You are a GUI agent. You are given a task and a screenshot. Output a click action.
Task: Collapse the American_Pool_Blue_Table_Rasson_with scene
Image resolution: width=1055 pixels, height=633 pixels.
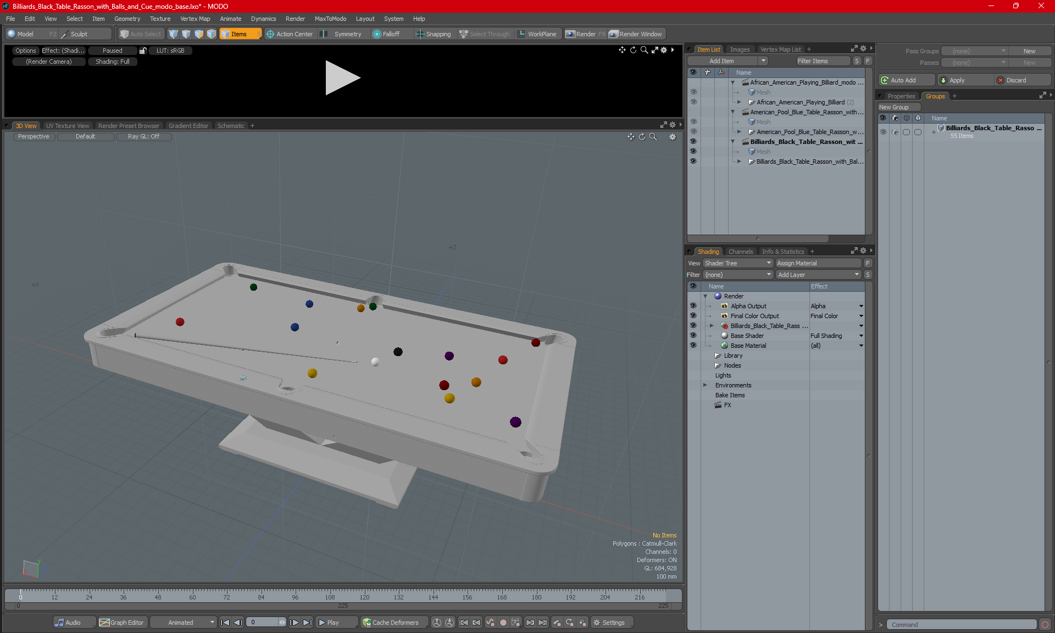click(x=732, y=112)
